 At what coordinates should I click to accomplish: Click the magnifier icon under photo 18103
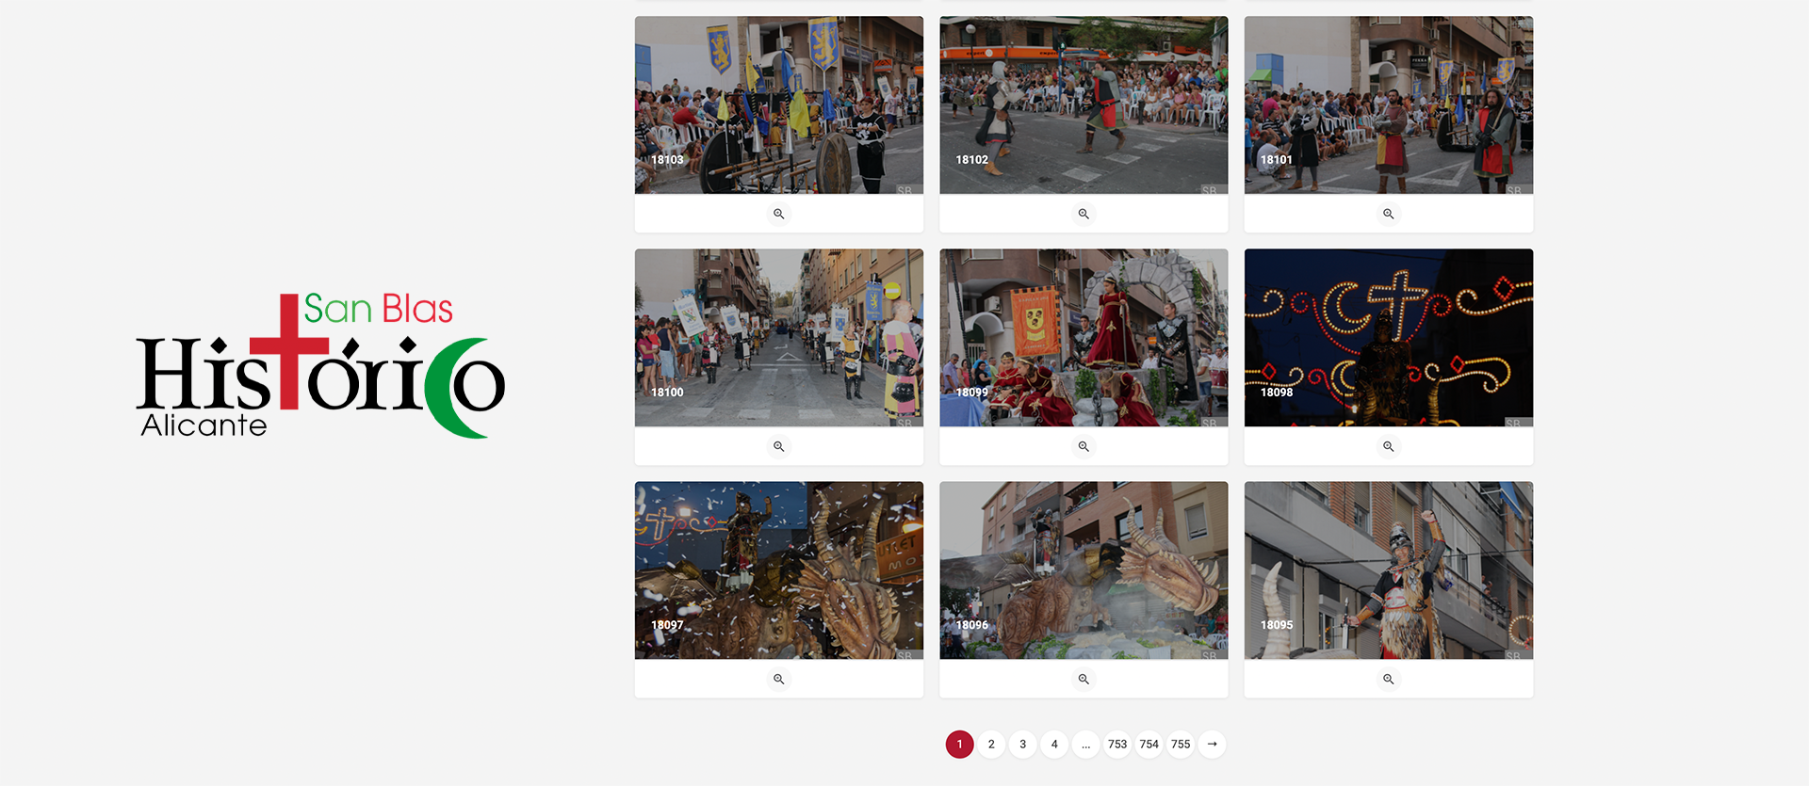[778, 214]
